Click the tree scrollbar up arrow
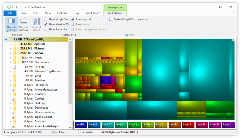This screenshot has width=240, height=138. pos(70,39)
